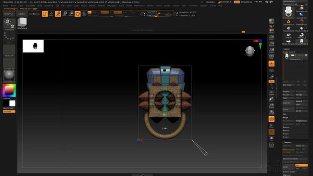Click the Xpose explode icon
Viewport: 313px width, 176px height.
pos(271,145)
